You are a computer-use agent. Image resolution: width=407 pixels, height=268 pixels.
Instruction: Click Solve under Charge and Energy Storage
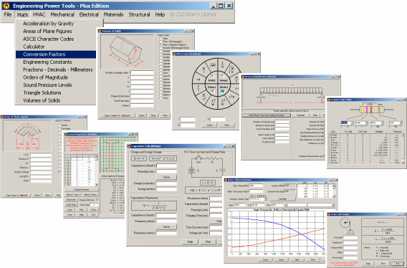click(166, 177)
